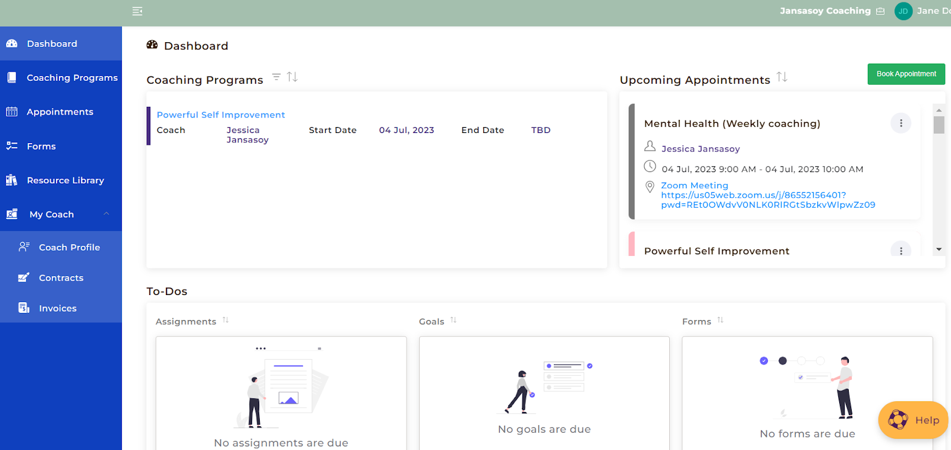Open Forms in the sidebar
951x450 pixels.
point(61,146)
